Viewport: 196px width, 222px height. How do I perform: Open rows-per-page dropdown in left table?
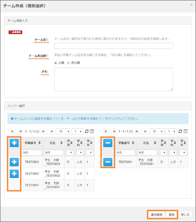pos(63,131)
